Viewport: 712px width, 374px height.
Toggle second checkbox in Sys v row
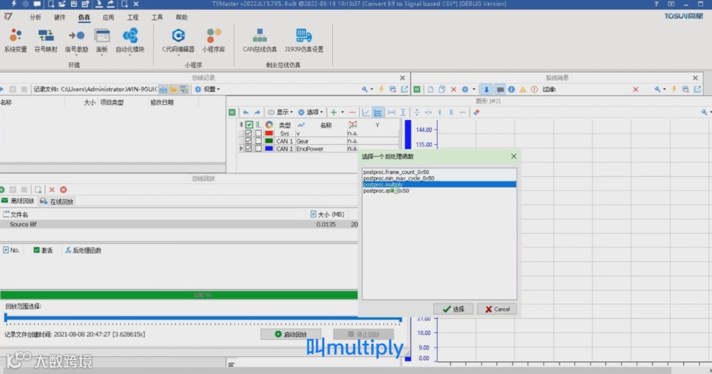point(258,133)
